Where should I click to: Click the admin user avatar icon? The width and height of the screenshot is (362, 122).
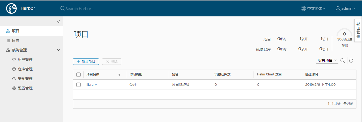pyautogui.click(x=338, y=8)
